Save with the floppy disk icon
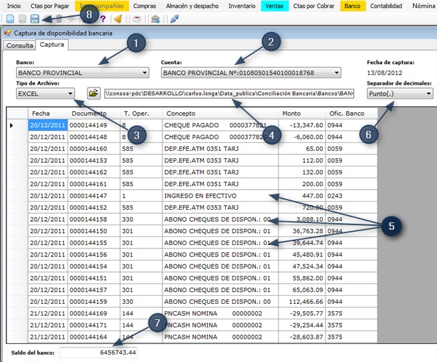The image size is (437, 362). [35, 19]
